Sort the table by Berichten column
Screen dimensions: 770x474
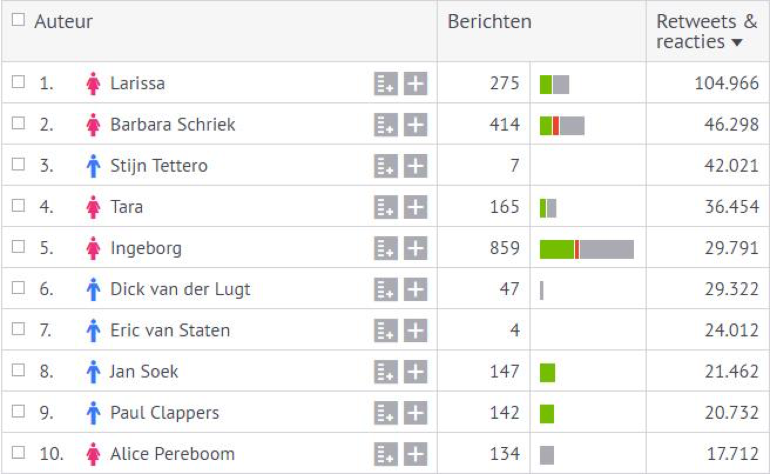489,22
